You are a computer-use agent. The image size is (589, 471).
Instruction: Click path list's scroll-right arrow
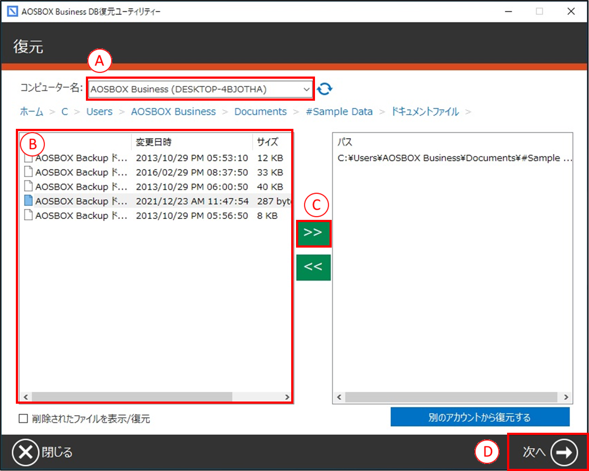[566, 397]
